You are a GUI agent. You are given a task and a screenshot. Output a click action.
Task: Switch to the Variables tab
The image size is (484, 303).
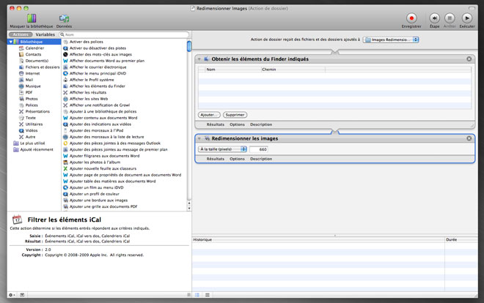tap(45, 34)
